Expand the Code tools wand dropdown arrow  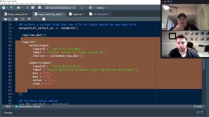(39, 19)
